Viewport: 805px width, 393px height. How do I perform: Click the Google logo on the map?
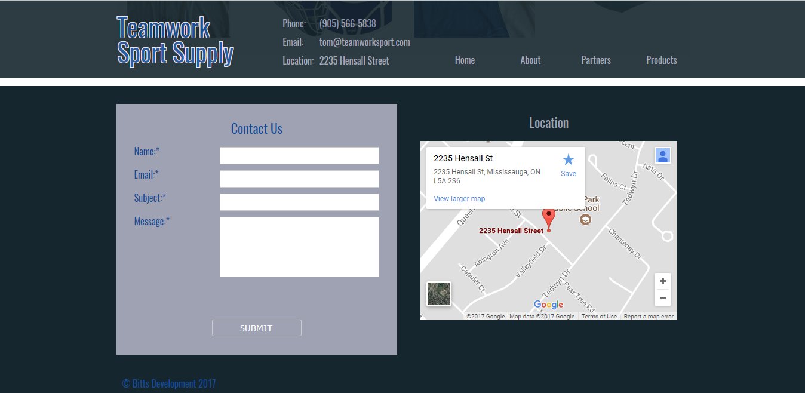548,305
